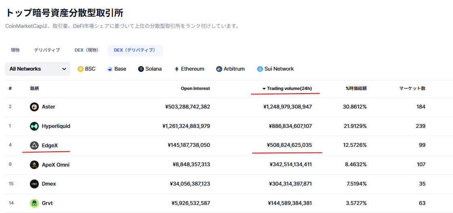Open the All Networks dropdown
The image size is (453, 213).
[x=38, y=69]
